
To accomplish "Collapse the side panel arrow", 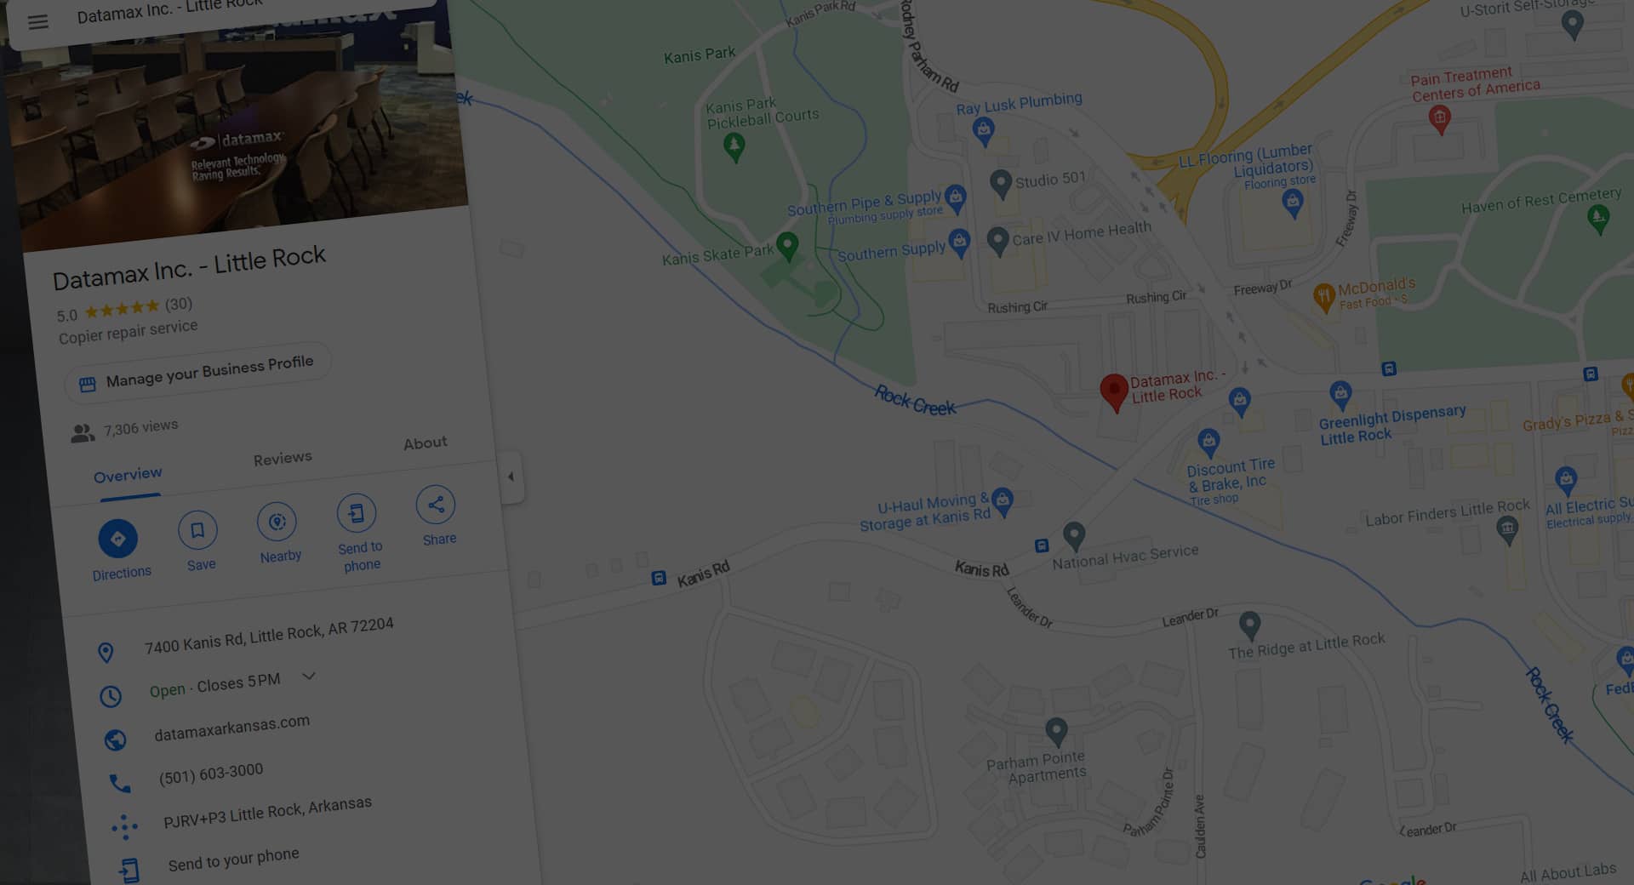I will (x=511, y=477).
